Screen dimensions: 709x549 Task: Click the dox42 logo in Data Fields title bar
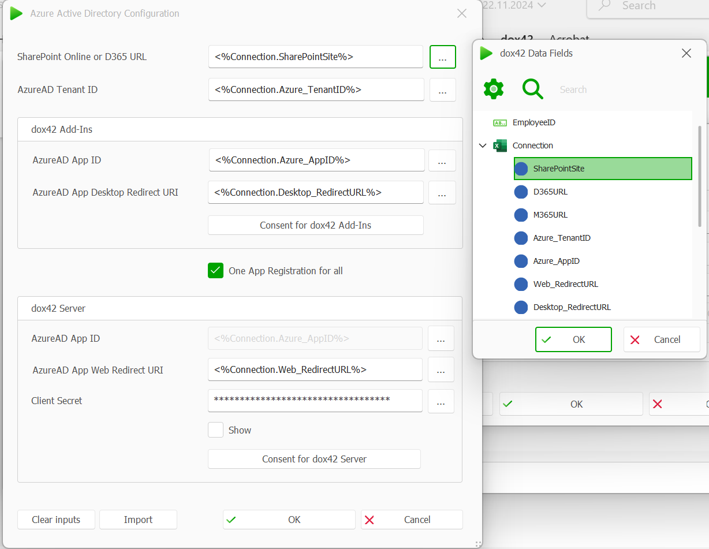pos(486,53)
